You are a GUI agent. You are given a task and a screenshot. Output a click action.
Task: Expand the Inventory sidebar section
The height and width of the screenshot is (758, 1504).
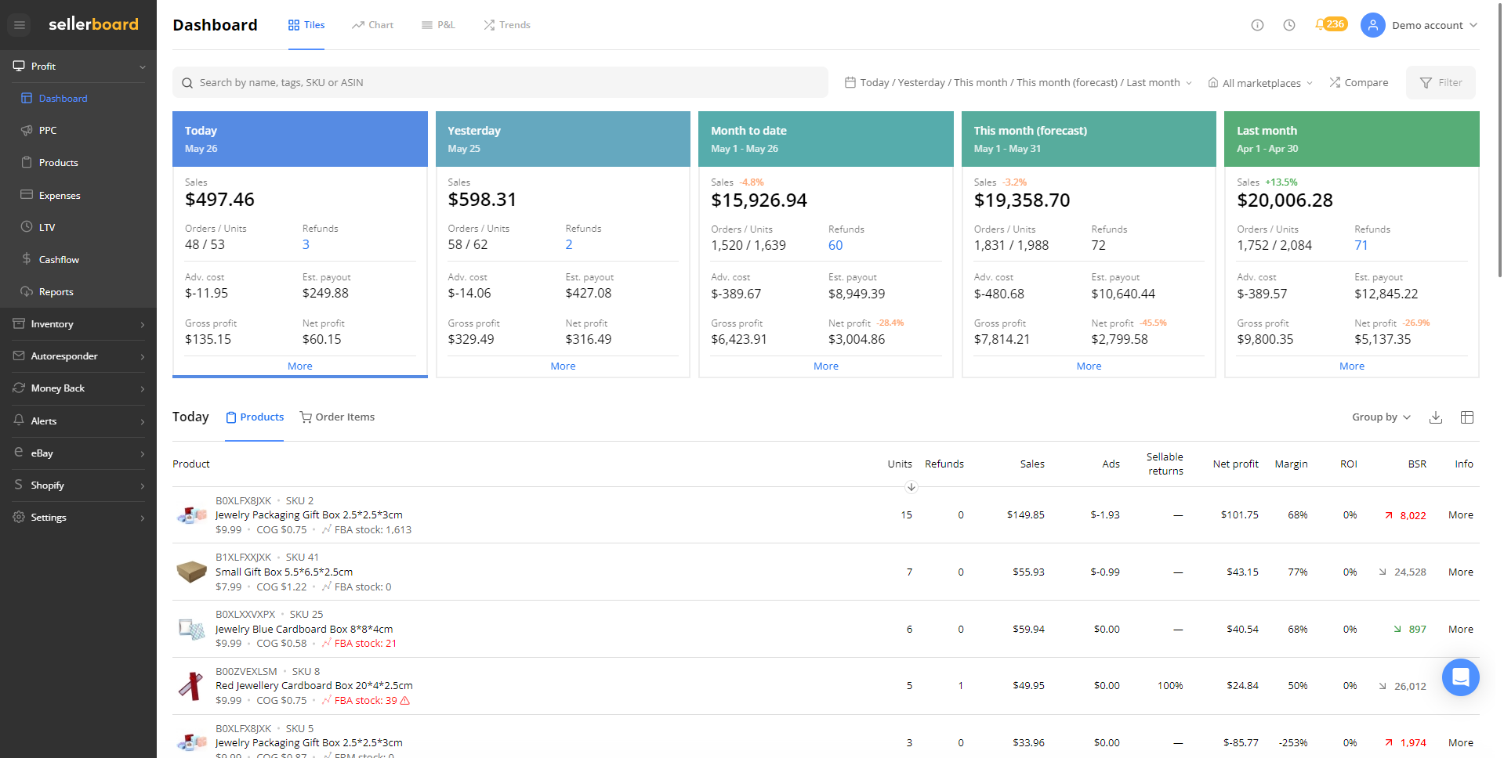52,323
